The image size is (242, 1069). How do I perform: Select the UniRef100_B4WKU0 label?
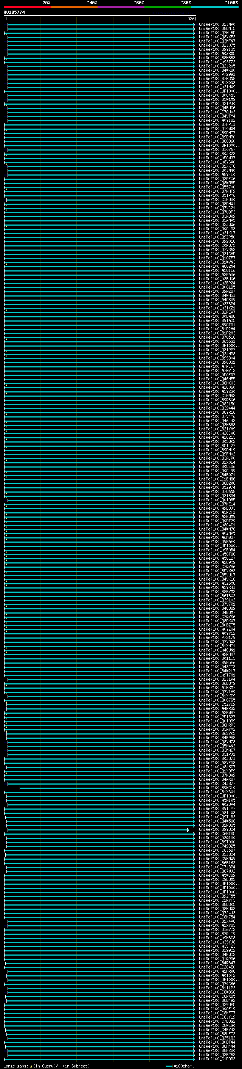tap(217, 70)
